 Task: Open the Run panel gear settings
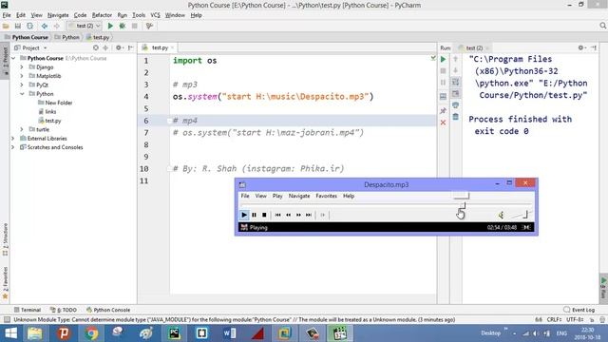(x=581, y=47)
